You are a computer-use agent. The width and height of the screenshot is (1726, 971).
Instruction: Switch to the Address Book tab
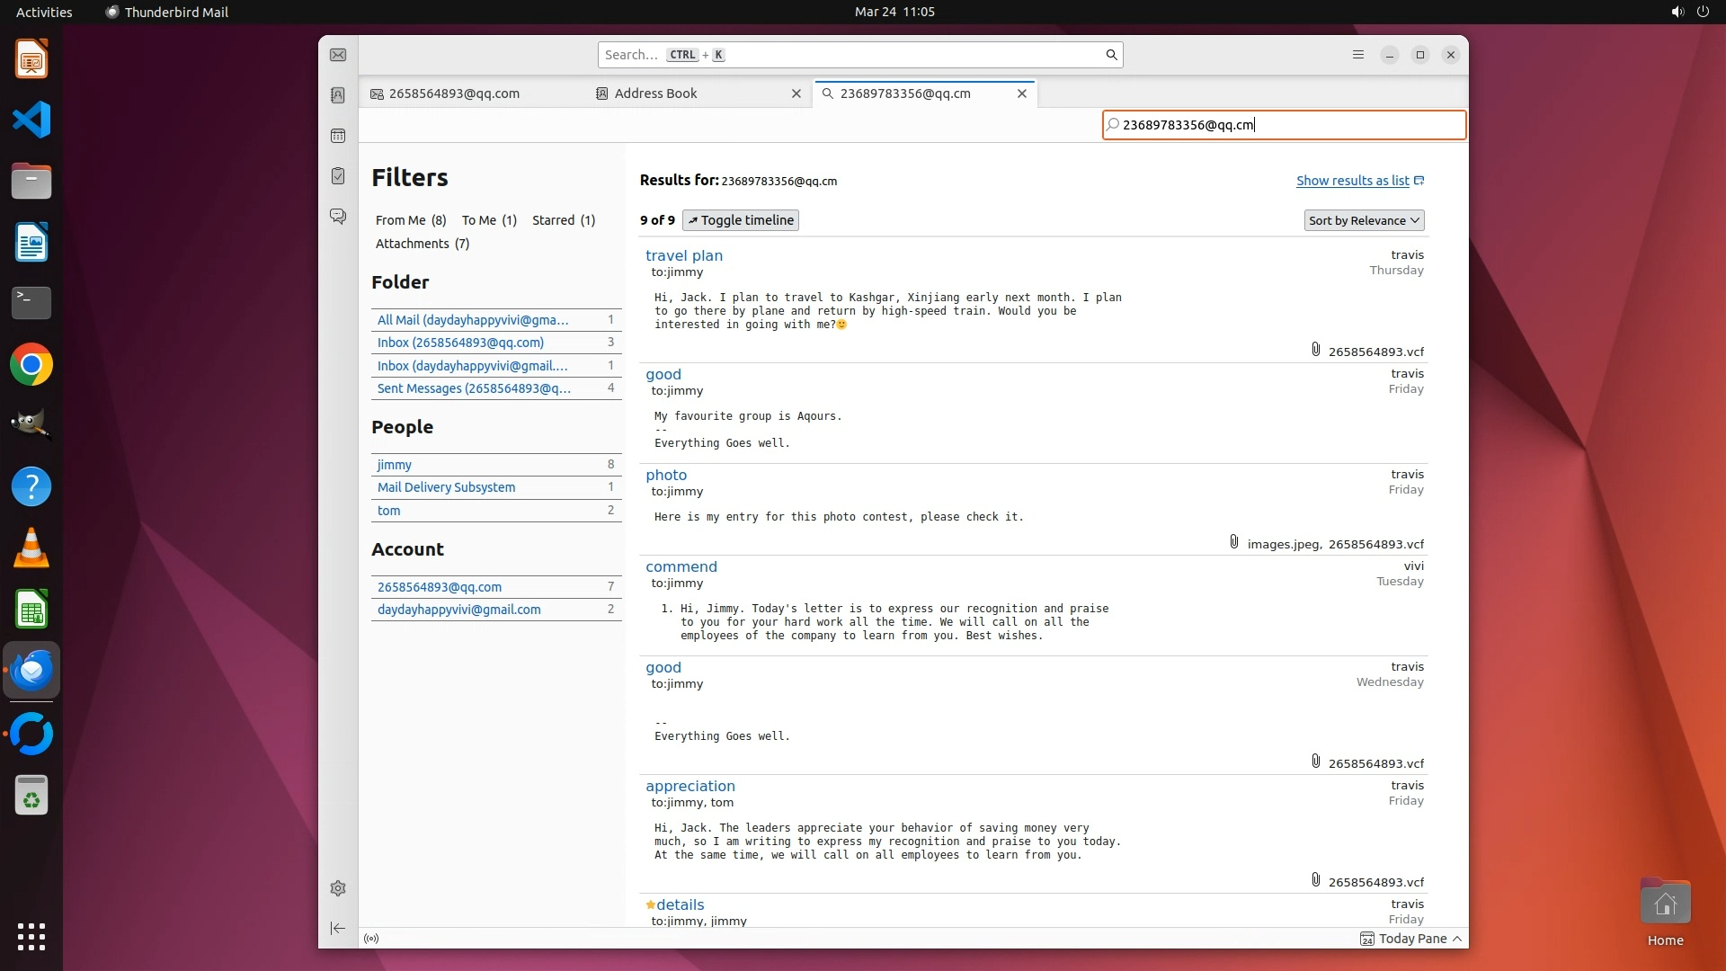(656, 94)
